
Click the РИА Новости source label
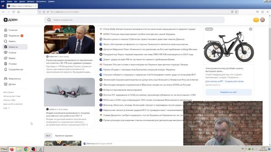point(92,144)
